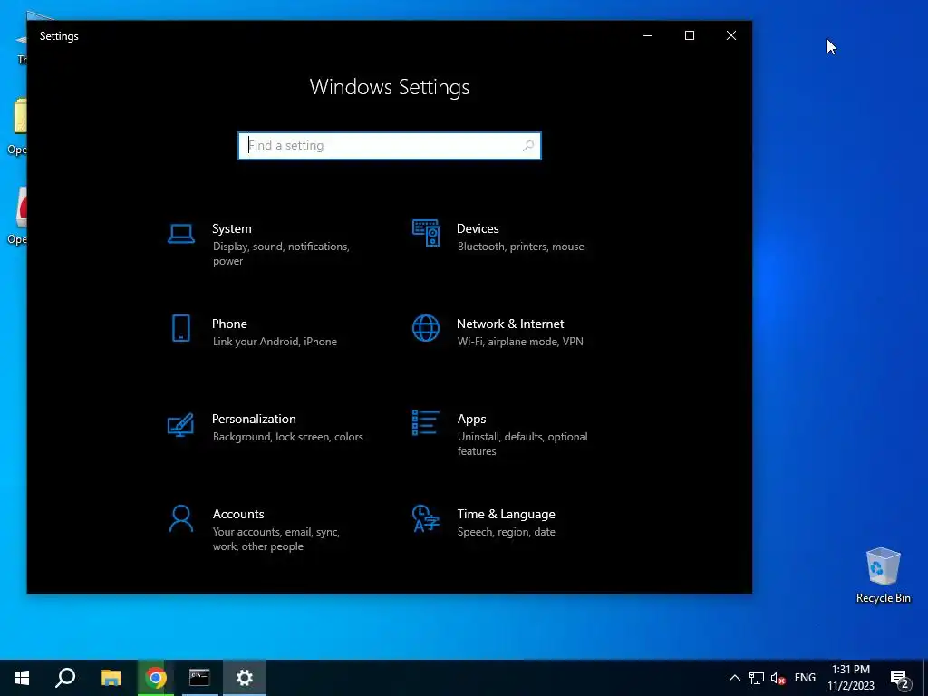Viewport: 928px width, 696px height.
Task: Click the Settings gear in the taskbar
Action: click(245, 678)
